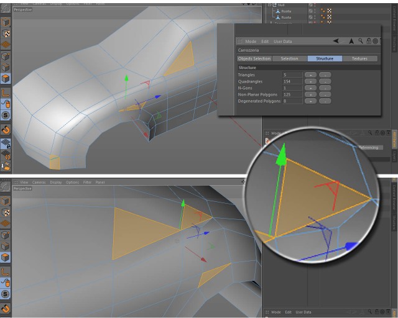Click the down-arrow polygon icon in upper toolbar
Image resolution: width=398 pixels, height=318 pixels.
pos(6,166)
